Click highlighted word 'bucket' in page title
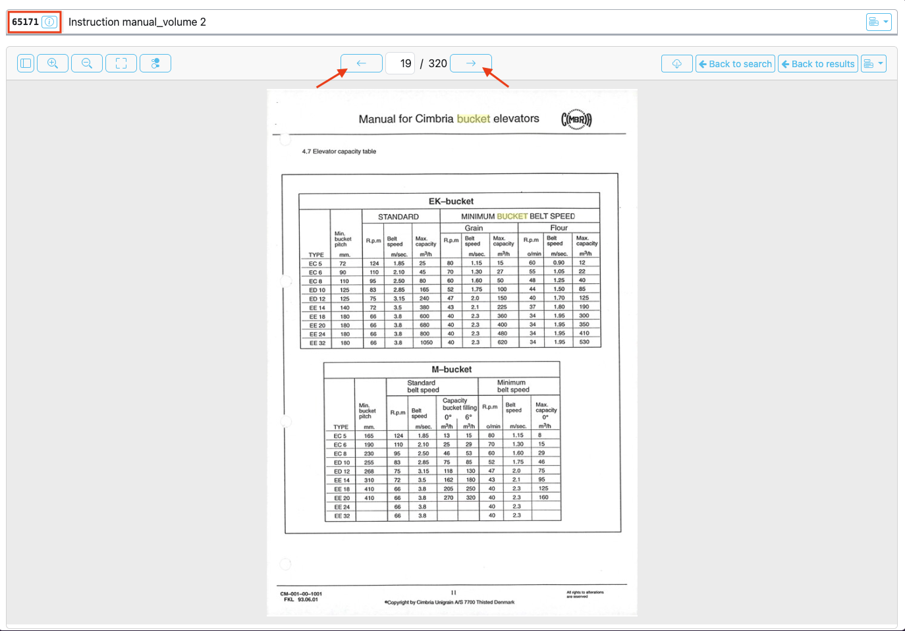This screenshot has height=631, width=905. (x=474, y=119)
